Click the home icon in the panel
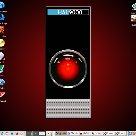 click(7, 133)
